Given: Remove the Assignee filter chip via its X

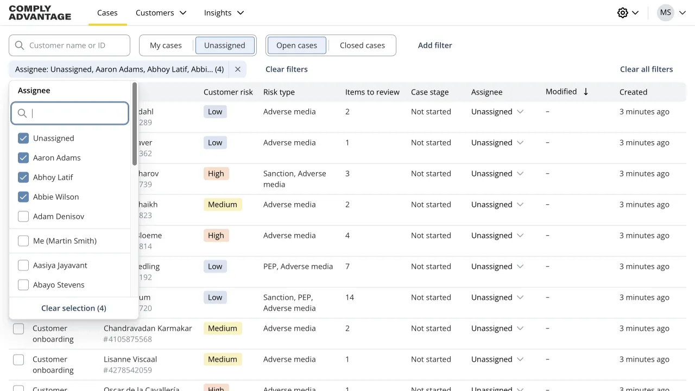Looking at the screenshot, I should tap(237, 70).
